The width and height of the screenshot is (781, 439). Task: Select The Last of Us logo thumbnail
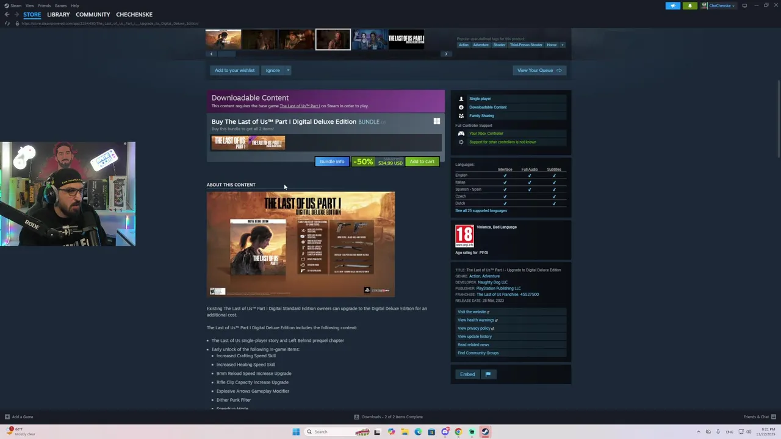click(406, 39)
